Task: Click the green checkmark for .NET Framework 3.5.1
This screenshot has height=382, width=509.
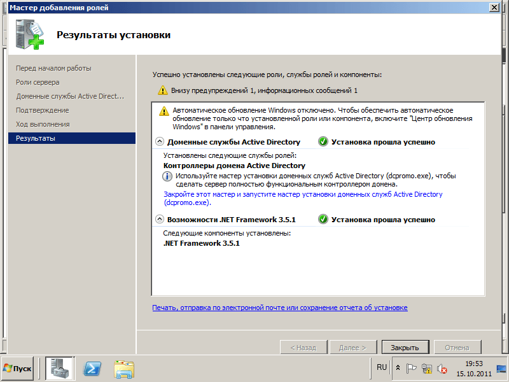Action: [x=323, y=220]
